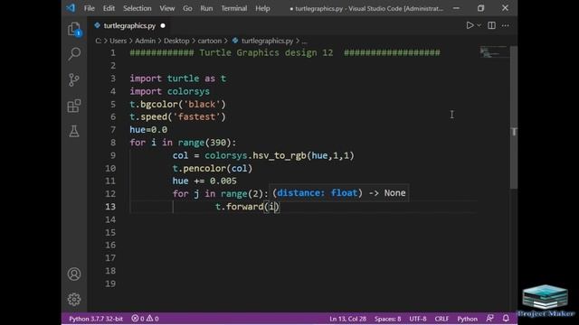Screen dimensions: 579x325
Task: Open the Extensions view icon
Action: coord(74,106)
